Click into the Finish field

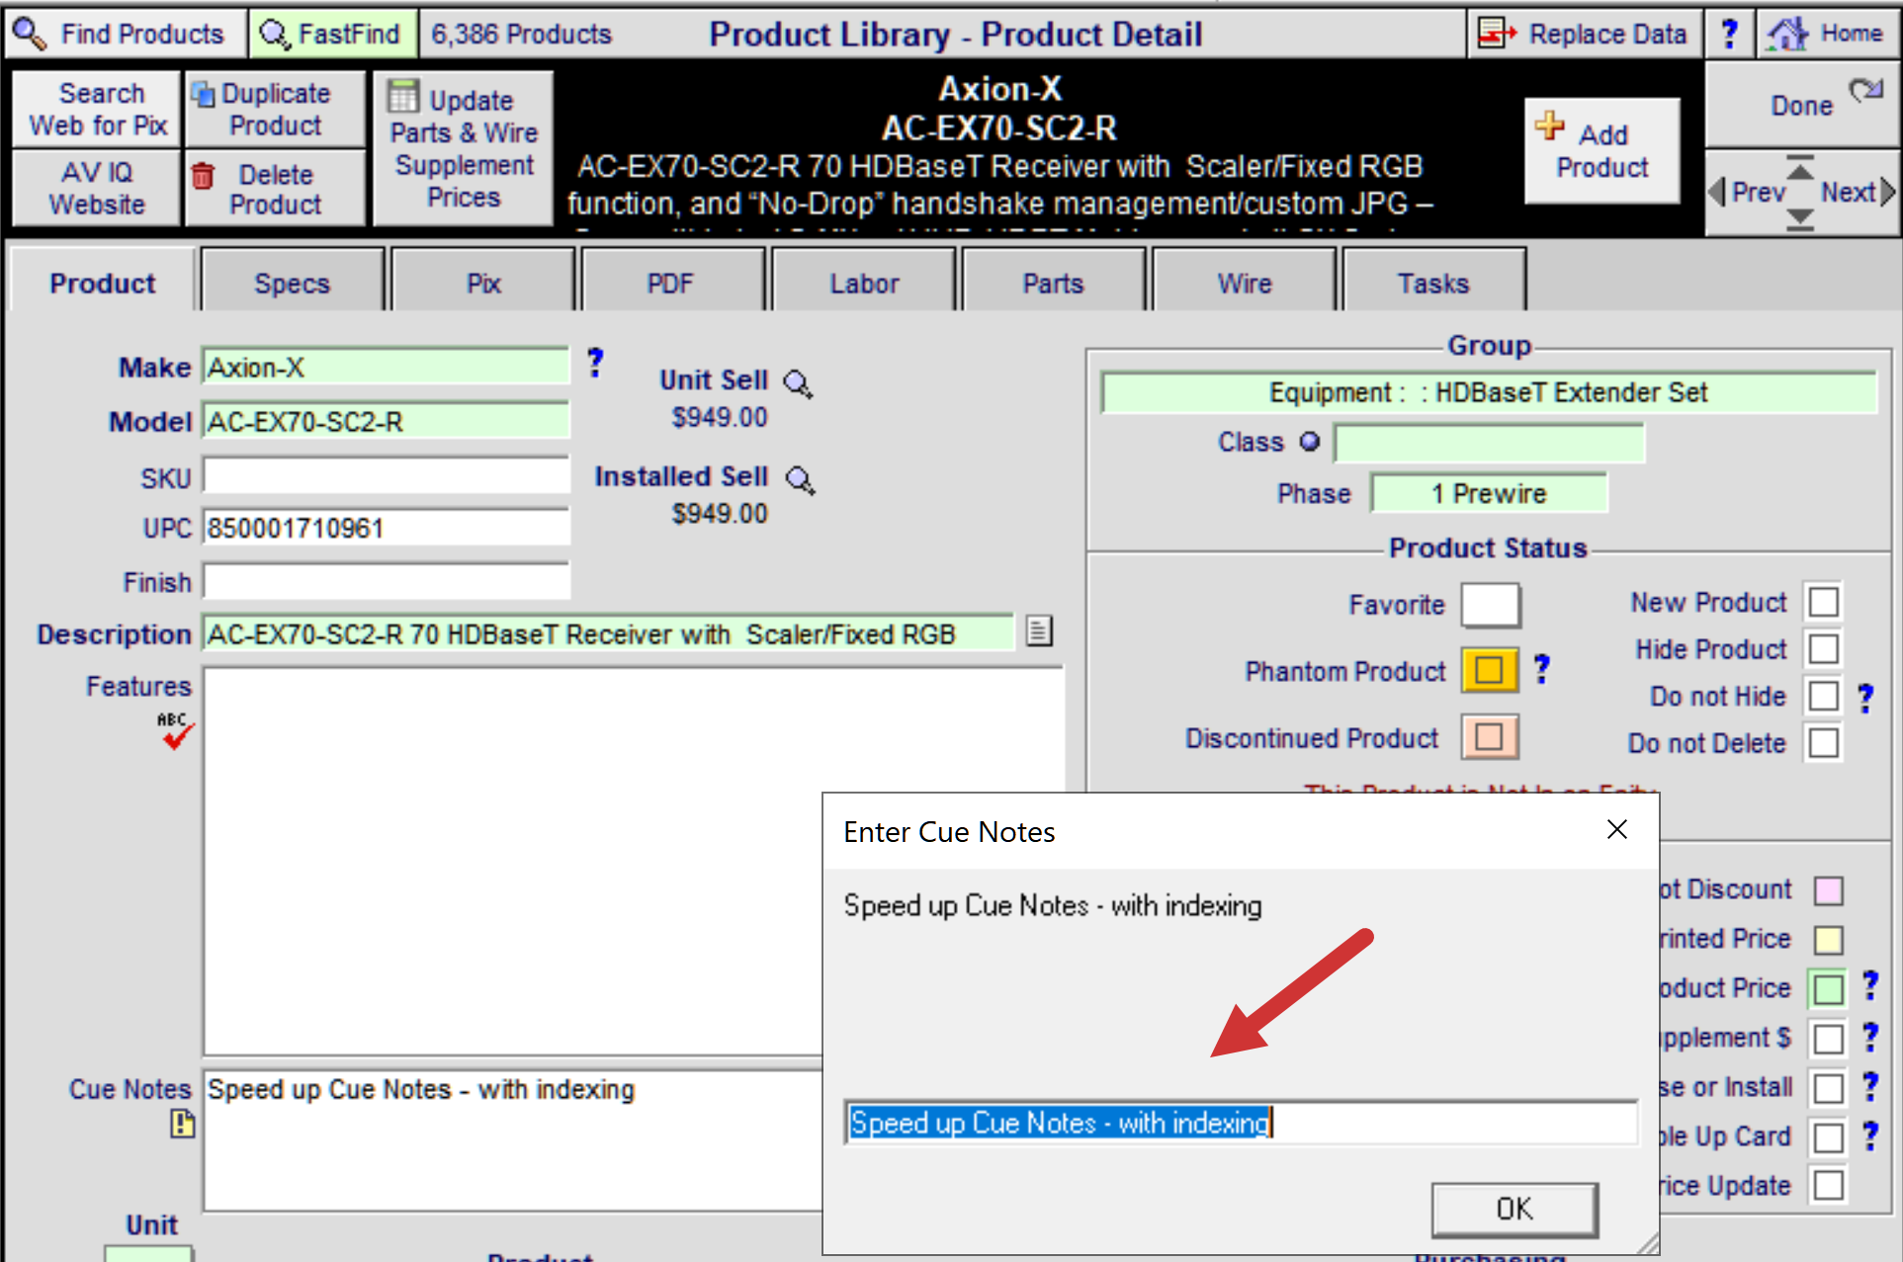(x=387, y=581)
